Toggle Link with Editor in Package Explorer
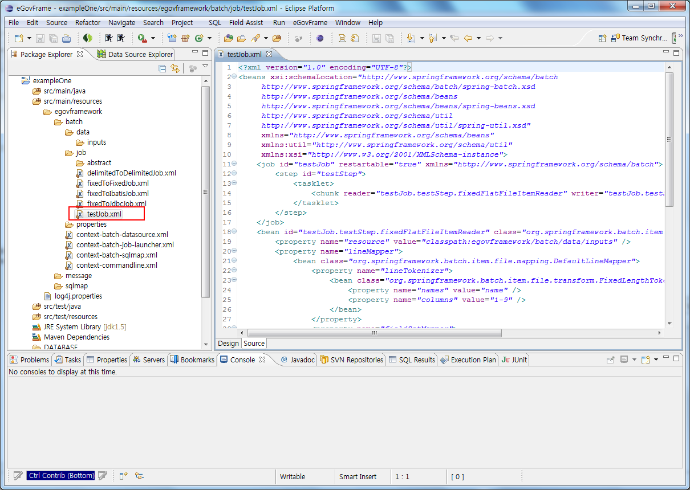The height and width of the screenshot is (490, 690). pos(176,68)
